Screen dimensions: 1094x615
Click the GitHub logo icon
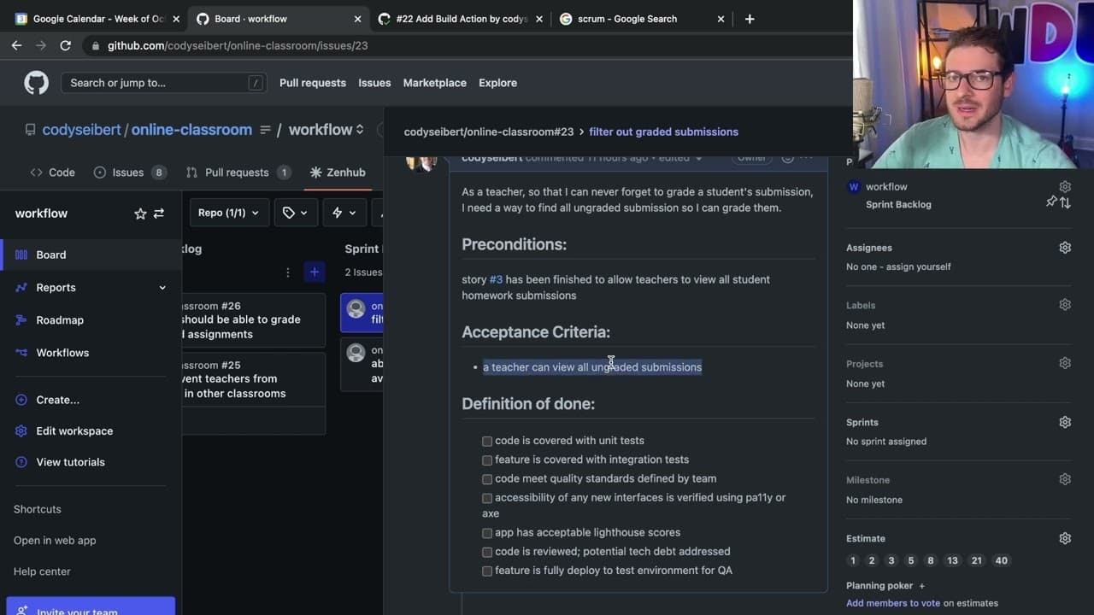point(36,83)
